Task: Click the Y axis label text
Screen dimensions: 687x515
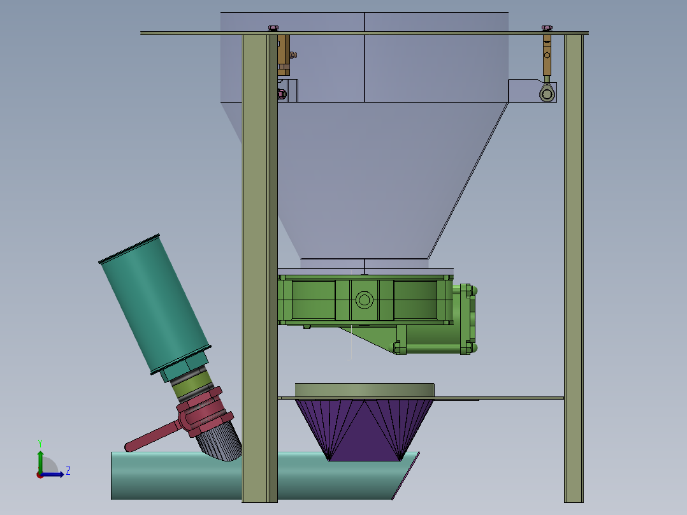Action: pyautogui.click(x=40, y=444)
